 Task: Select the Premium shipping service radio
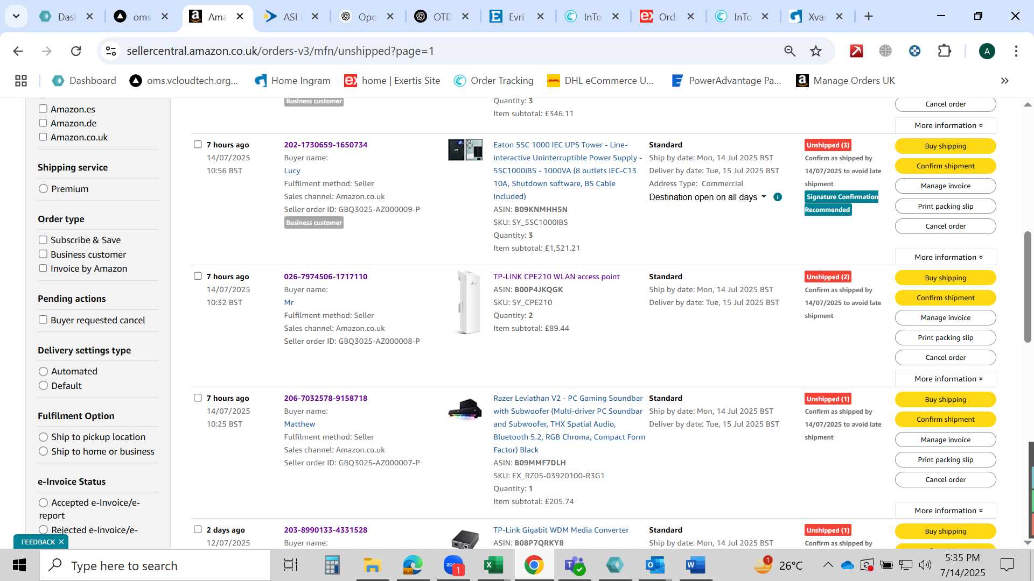click(44, 189)
